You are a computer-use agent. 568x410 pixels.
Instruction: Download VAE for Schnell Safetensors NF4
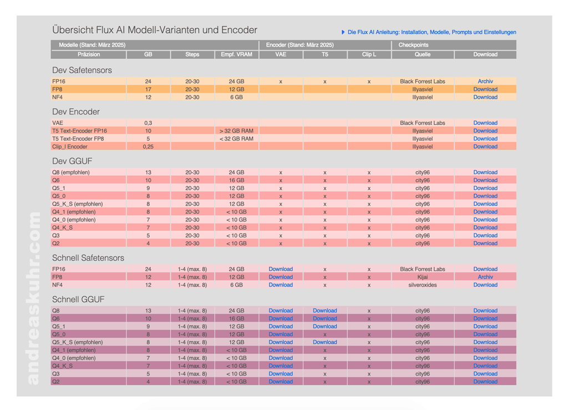click(281, 285)
